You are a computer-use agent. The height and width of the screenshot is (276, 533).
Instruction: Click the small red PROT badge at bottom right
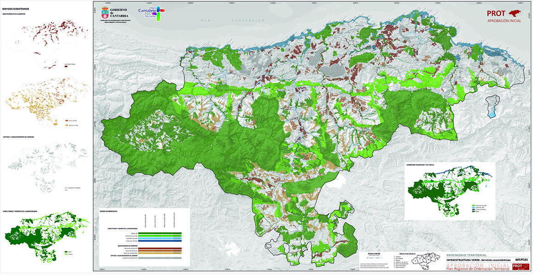coord(519,266)
